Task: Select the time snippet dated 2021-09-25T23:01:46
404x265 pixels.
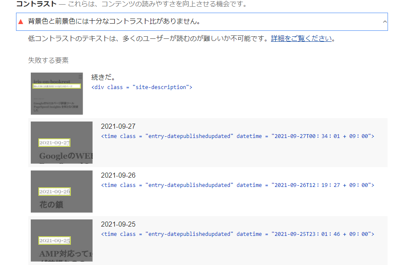Action: (237, 234)
